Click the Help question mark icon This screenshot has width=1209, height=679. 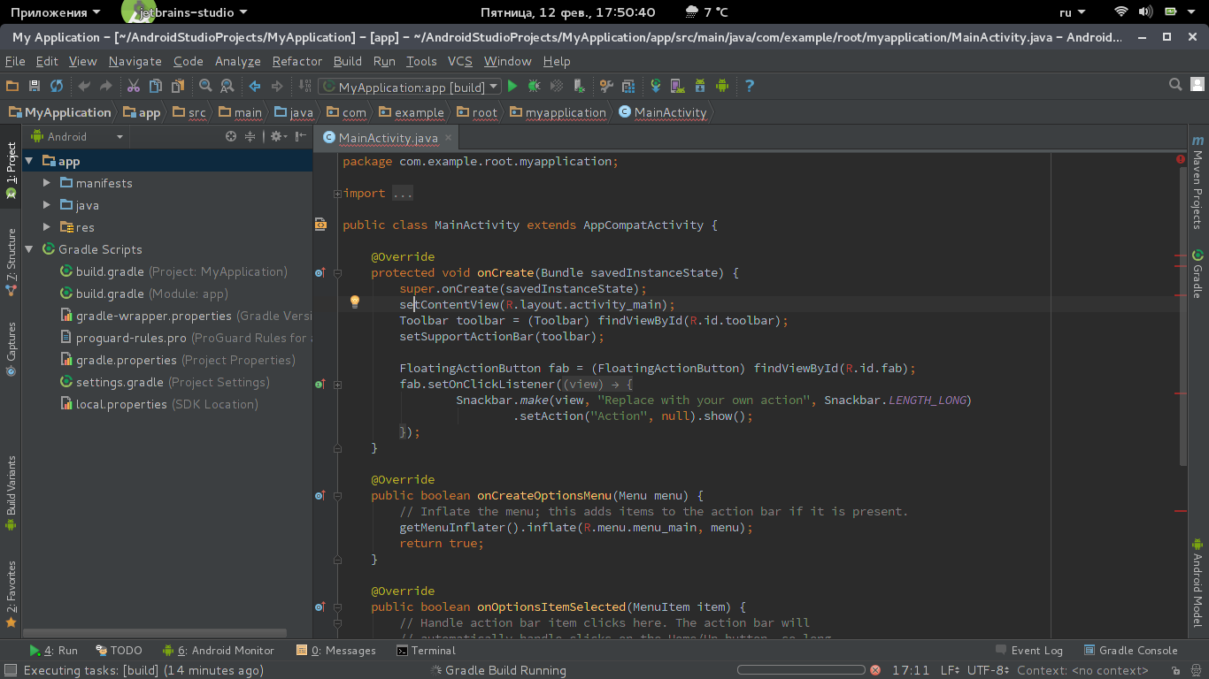(750, 86)
